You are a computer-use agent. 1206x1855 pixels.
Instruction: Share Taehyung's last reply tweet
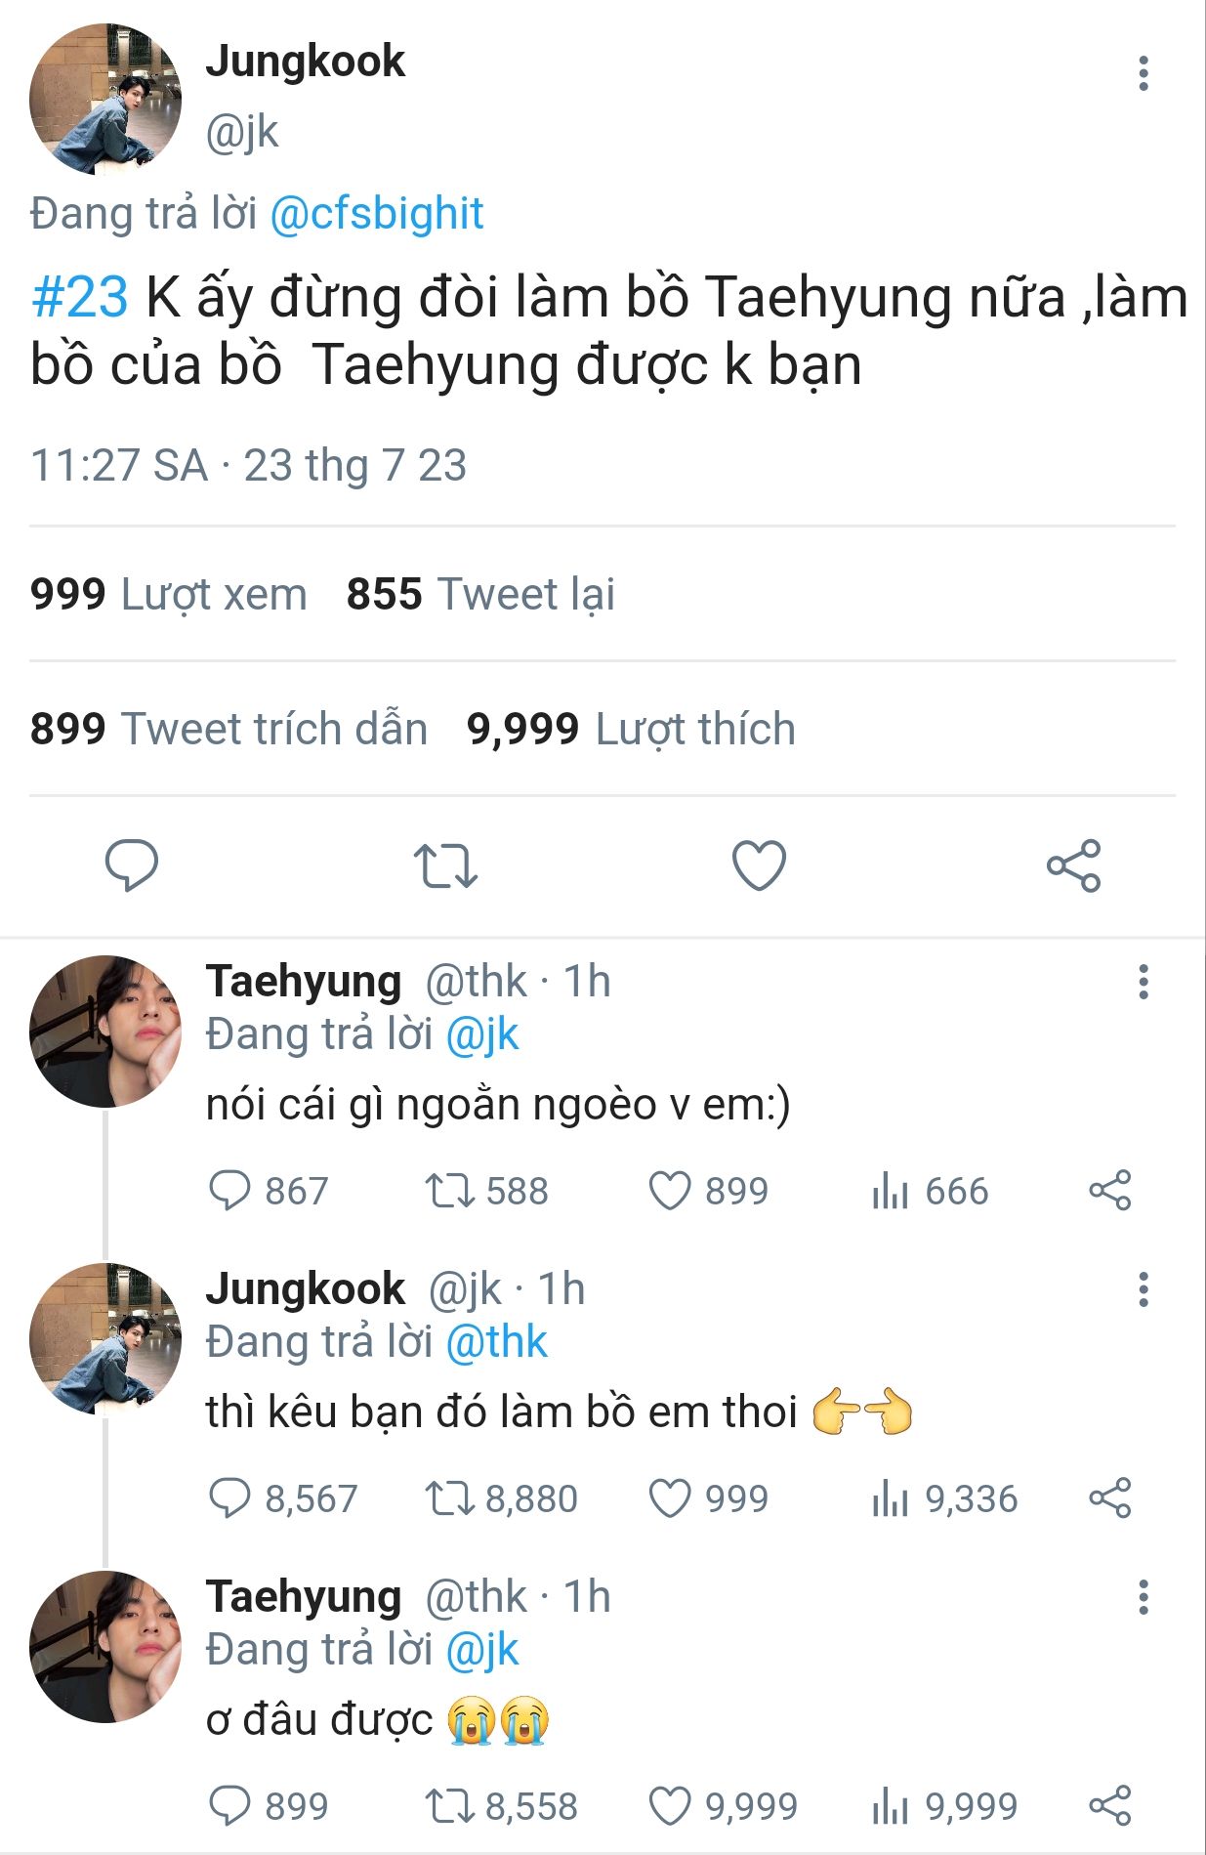[x=1109, y=1805]
